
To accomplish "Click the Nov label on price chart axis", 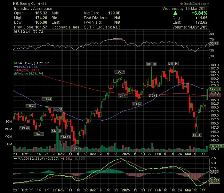I will pos(61,154).
